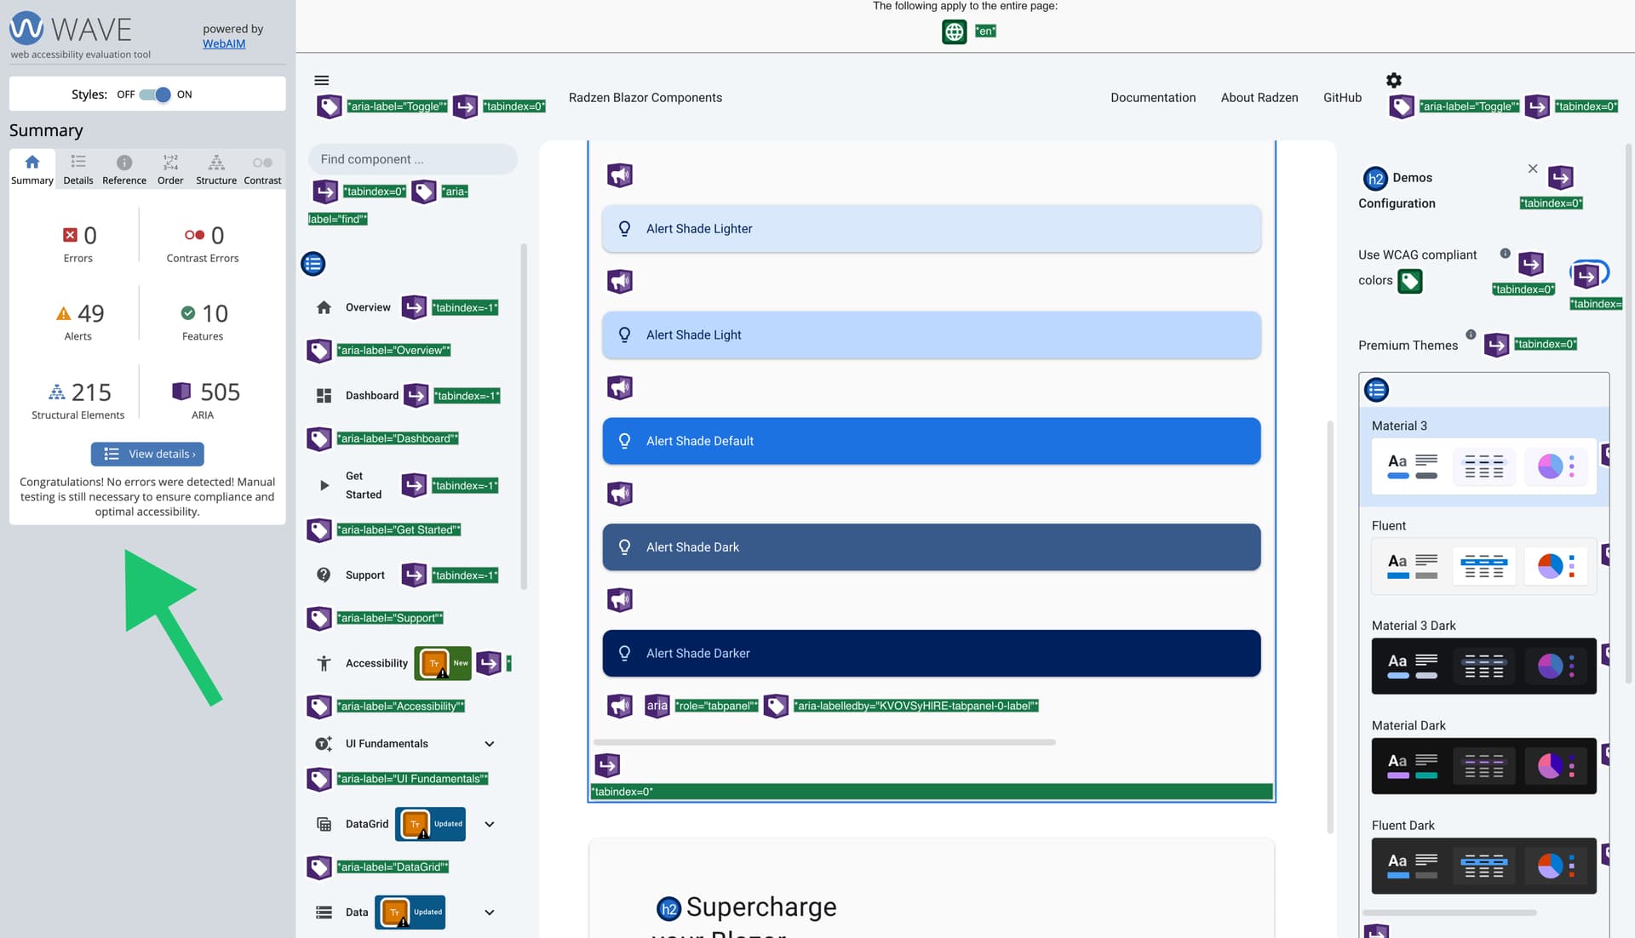Expand the UI Fundamentals section

[489, 743]
